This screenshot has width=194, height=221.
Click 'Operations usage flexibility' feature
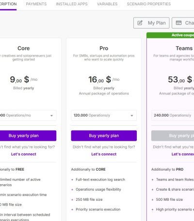coord(98,190)
